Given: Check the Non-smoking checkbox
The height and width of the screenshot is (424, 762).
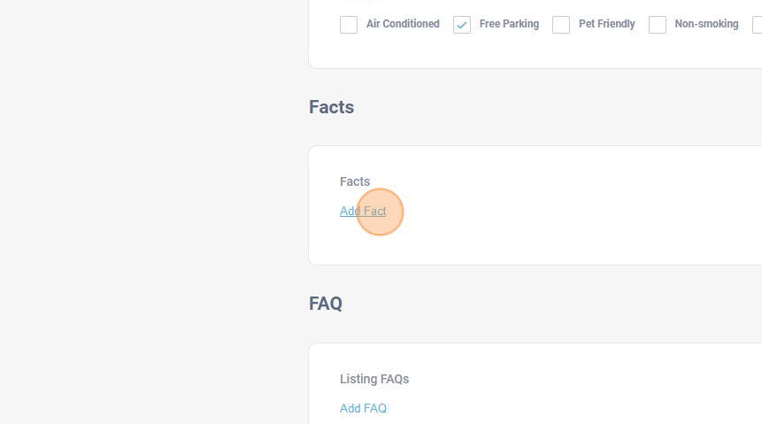Looking at the screenshot, I should [658, 25].
